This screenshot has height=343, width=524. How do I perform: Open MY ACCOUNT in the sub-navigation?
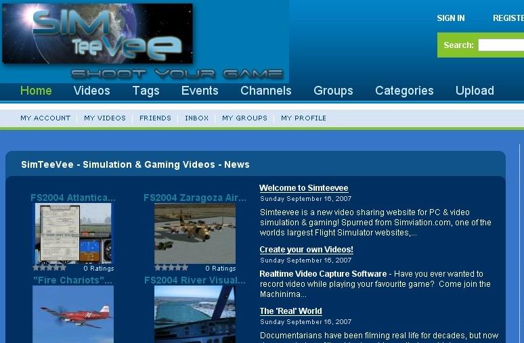coord(45,118)
